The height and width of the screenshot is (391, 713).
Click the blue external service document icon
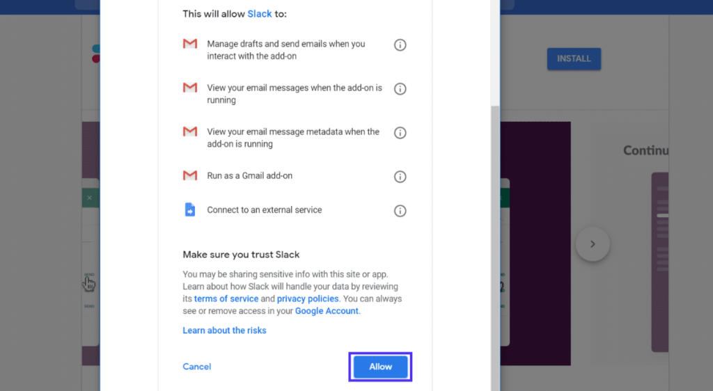point(190,209)
